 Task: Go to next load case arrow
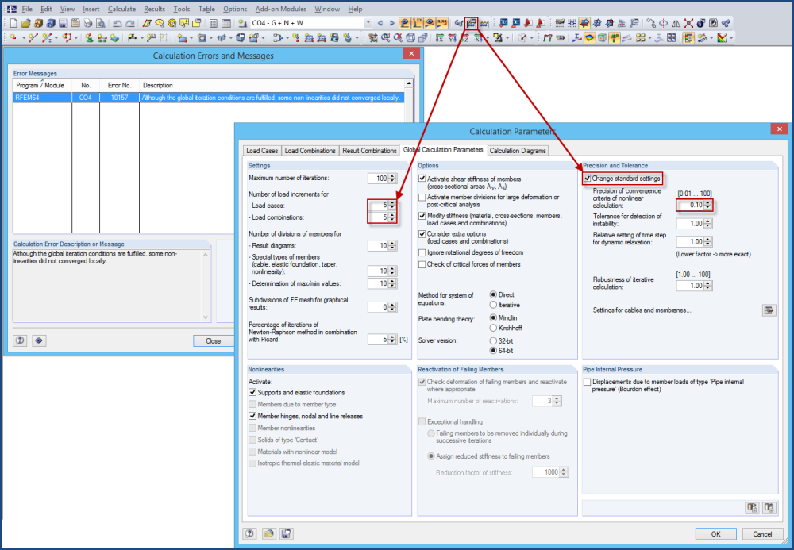click(391, 23)
